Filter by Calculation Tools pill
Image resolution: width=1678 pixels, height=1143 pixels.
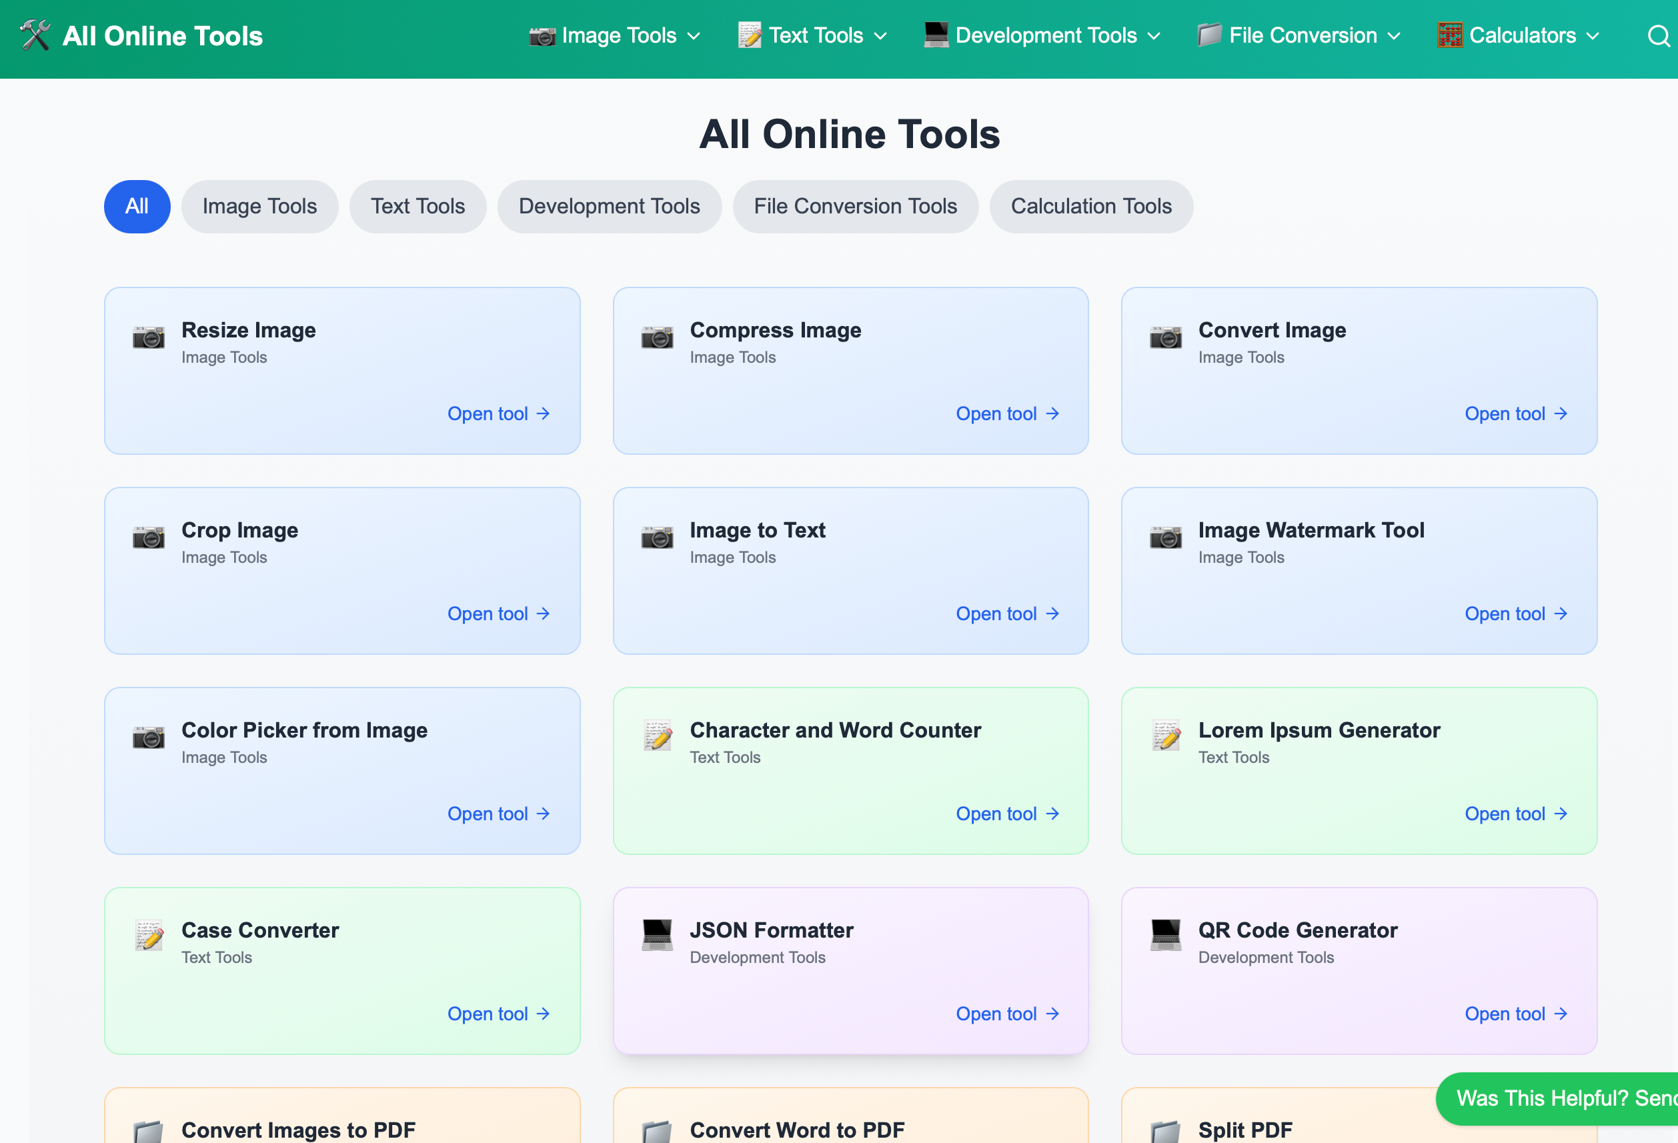(x=1091, y=207)
